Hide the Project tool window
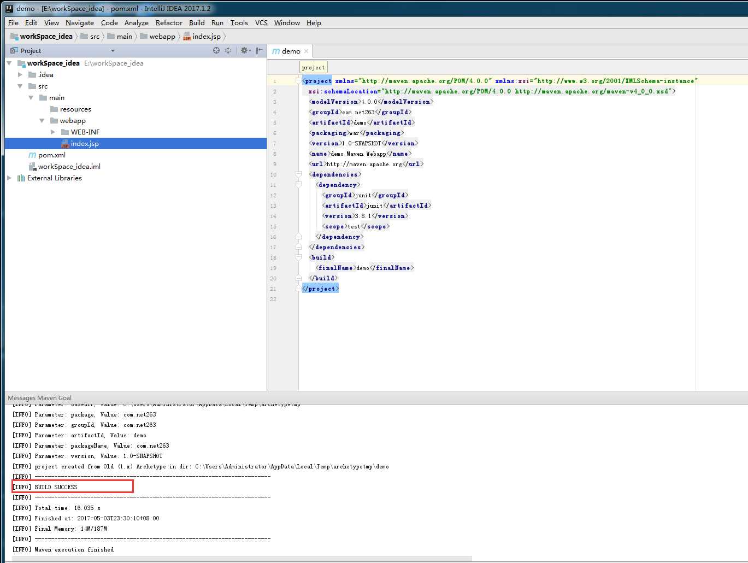Screen dimensions: 748x563 tap(260, 50)
